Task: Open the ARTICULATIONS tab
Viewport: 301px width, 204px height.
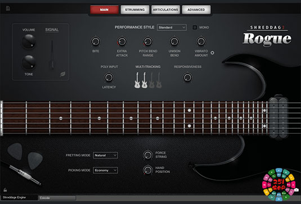Action: [x=165, y=10]
